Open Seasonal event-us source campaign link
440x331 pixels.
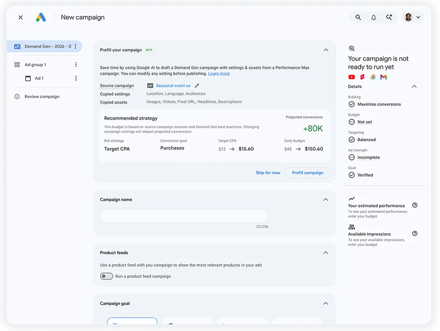click(173, 85)
